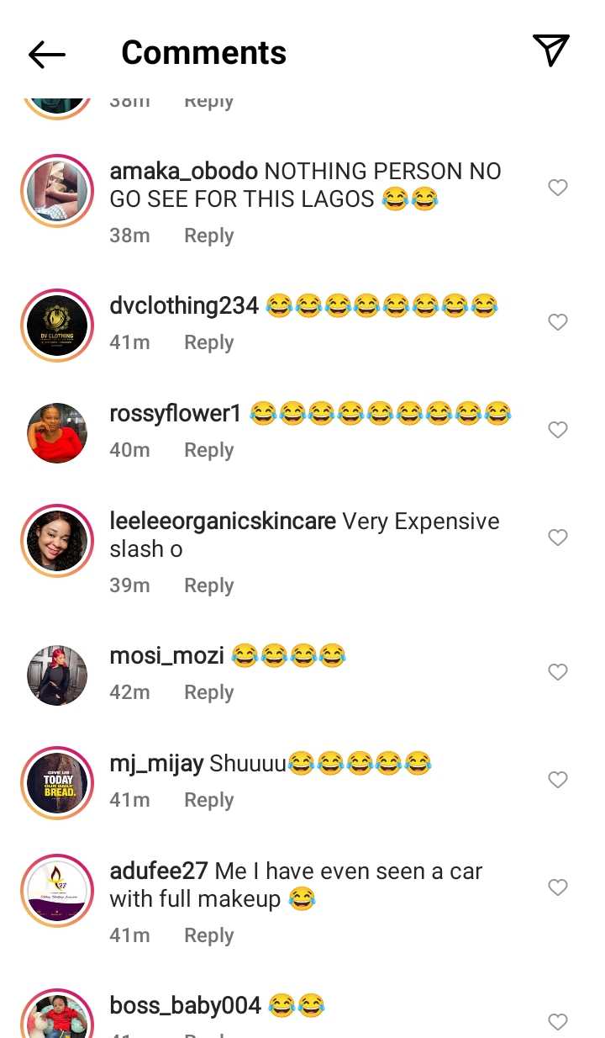The width and height of the screenshot is (605, 1038).
Task: Reply to amaka_obodo's comment
Action: pos(209,236)
